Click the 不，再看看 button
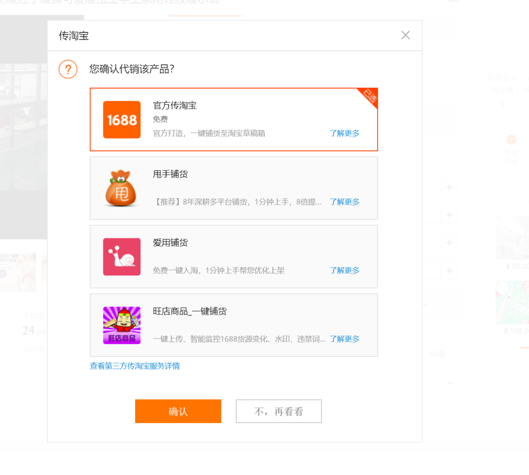The image size is (529, 475). [279, 411]
